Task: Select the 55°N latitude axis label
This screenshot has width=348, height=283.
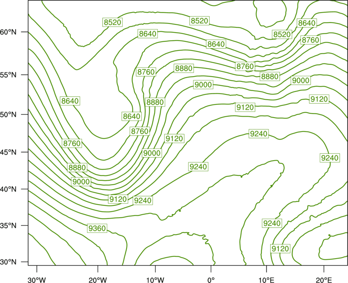Action: click(8, 75)
